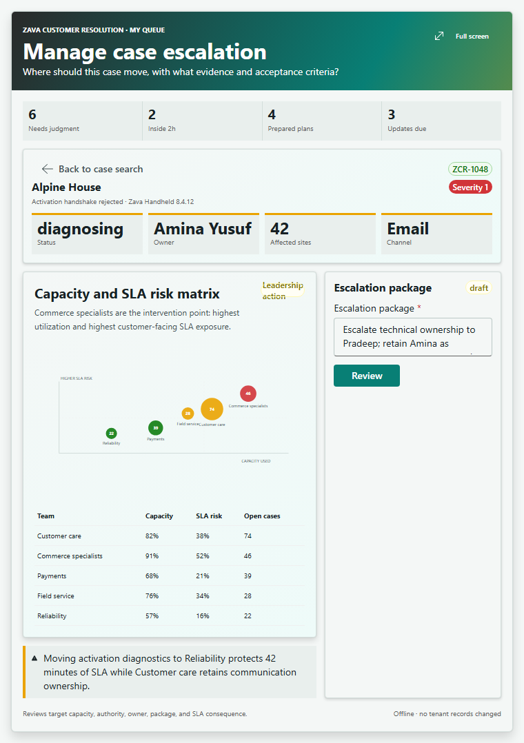This screenshot has height=743, width=524.
Task: Click the Severity 1 badge
Action: tap(470, 187)
